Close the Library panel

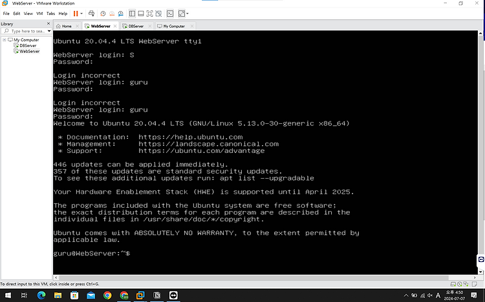48,23
